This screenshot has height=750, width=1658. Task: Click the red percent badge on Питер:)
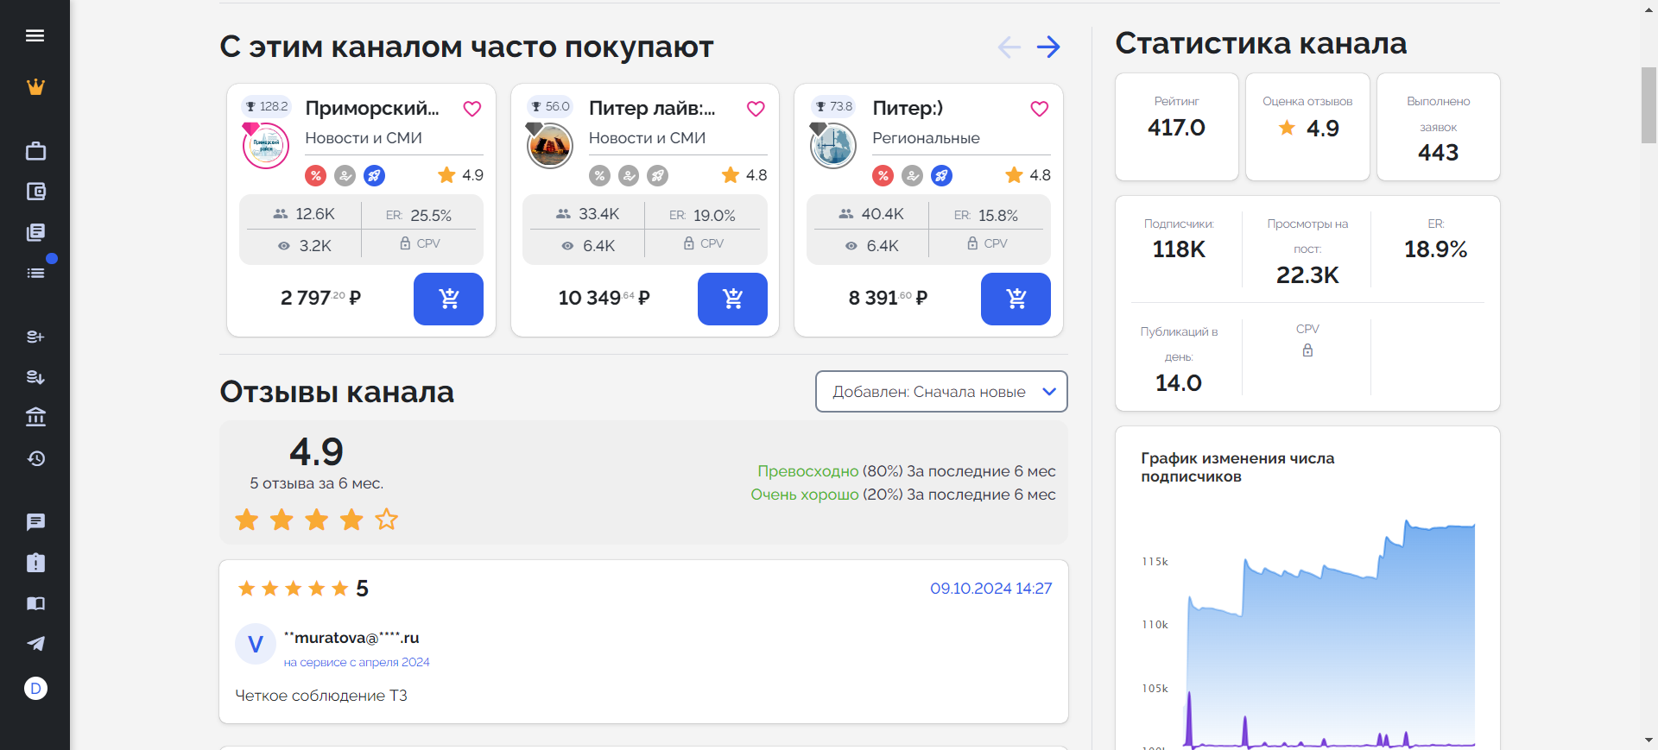(883, 176)
